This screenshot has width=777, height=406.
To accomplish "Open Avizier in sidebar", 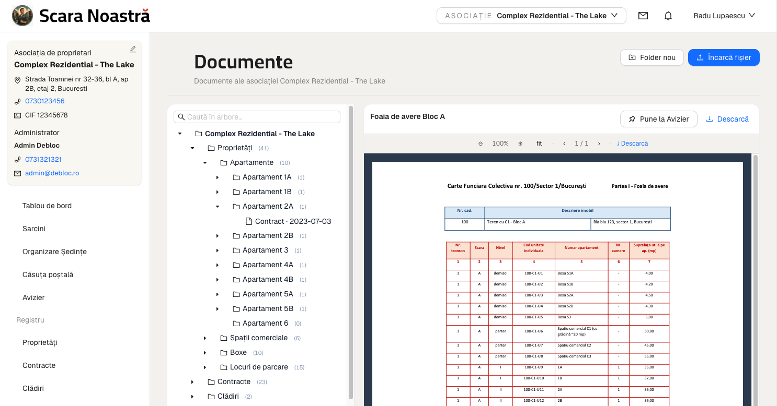I will point(33,297).
